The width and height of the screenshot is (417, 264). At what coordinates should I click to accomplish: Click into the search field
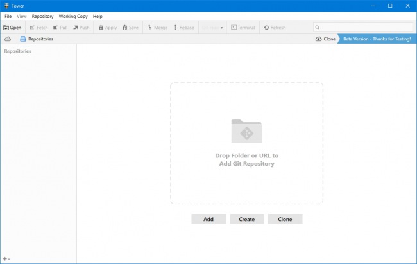tap(363, 27)
